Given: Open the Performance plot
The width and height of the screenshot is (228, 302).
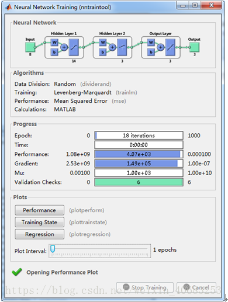Looking at the screenshot, I should coord(39,210).
